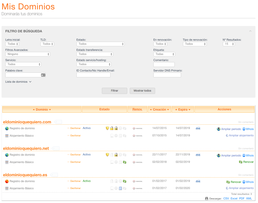Sort Creación column descending with down arrow
Image resolution: width=258 pixels, height=203 pixels.
pyautogui.click(x=168, y=110)
